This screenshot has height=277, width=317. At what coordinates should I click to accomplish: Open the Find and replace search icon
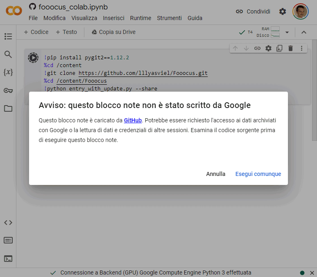point(8,54)
